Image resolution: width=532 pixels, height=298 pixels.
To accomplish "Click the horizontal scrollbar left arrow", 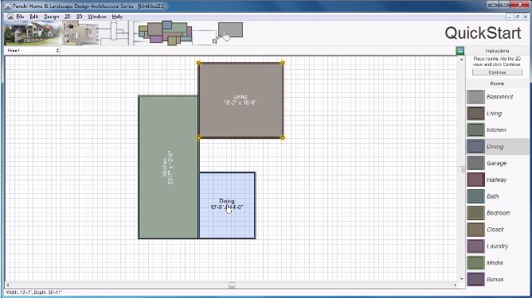I will click(8, 285).
